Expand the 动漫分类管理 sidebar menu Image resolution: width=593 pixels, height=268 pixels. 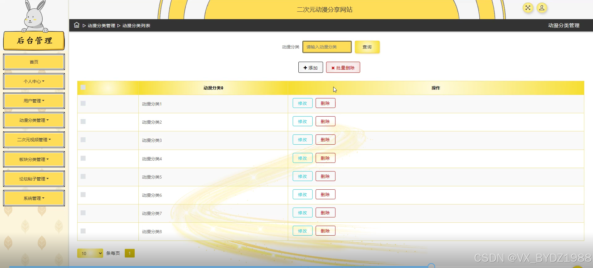click(34, 120)
